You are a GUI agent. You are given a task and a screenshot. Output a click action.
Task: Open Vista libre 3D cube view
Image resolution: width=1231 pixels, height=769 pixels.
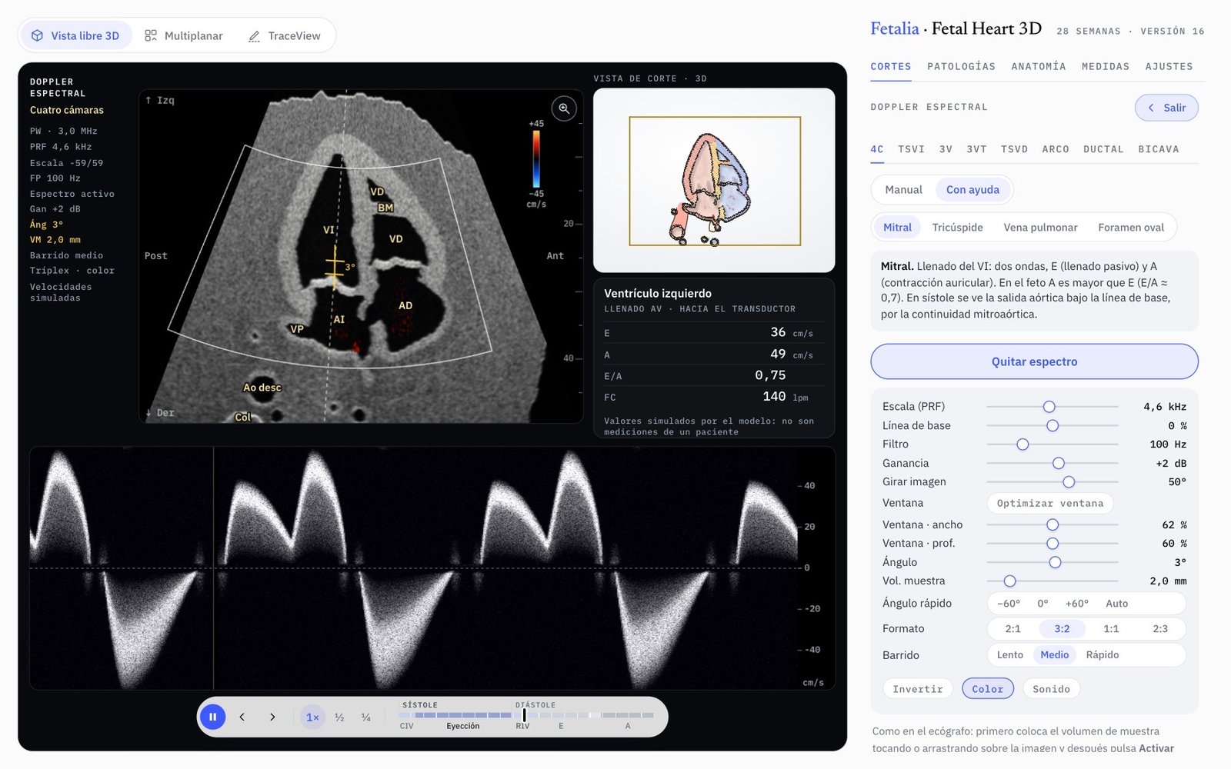pyautogui.click(x=75, y=35)
